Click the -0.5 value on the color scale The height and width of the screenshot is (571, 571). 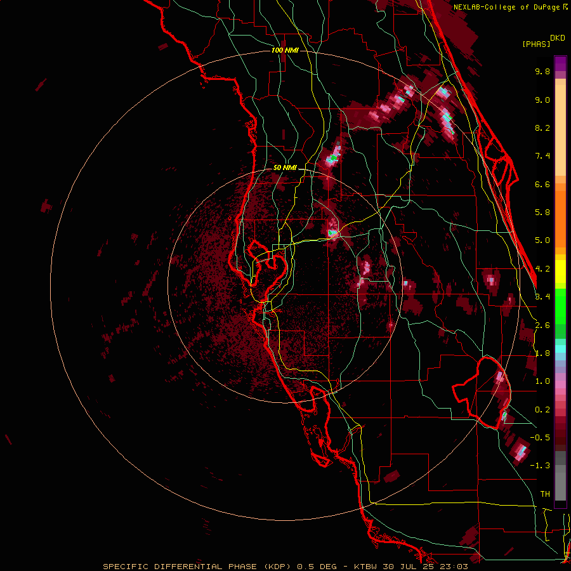540,438
